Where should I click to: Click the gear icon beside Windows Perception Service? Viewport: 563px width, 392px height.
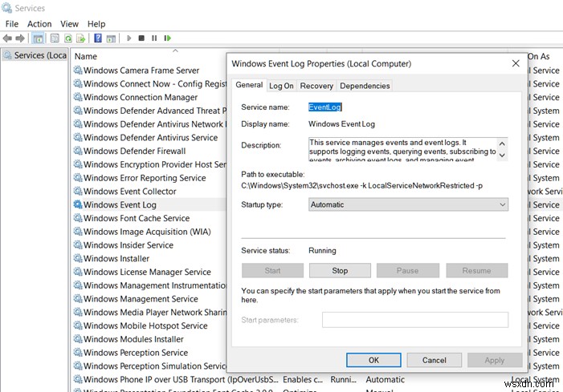coord(78,352)
